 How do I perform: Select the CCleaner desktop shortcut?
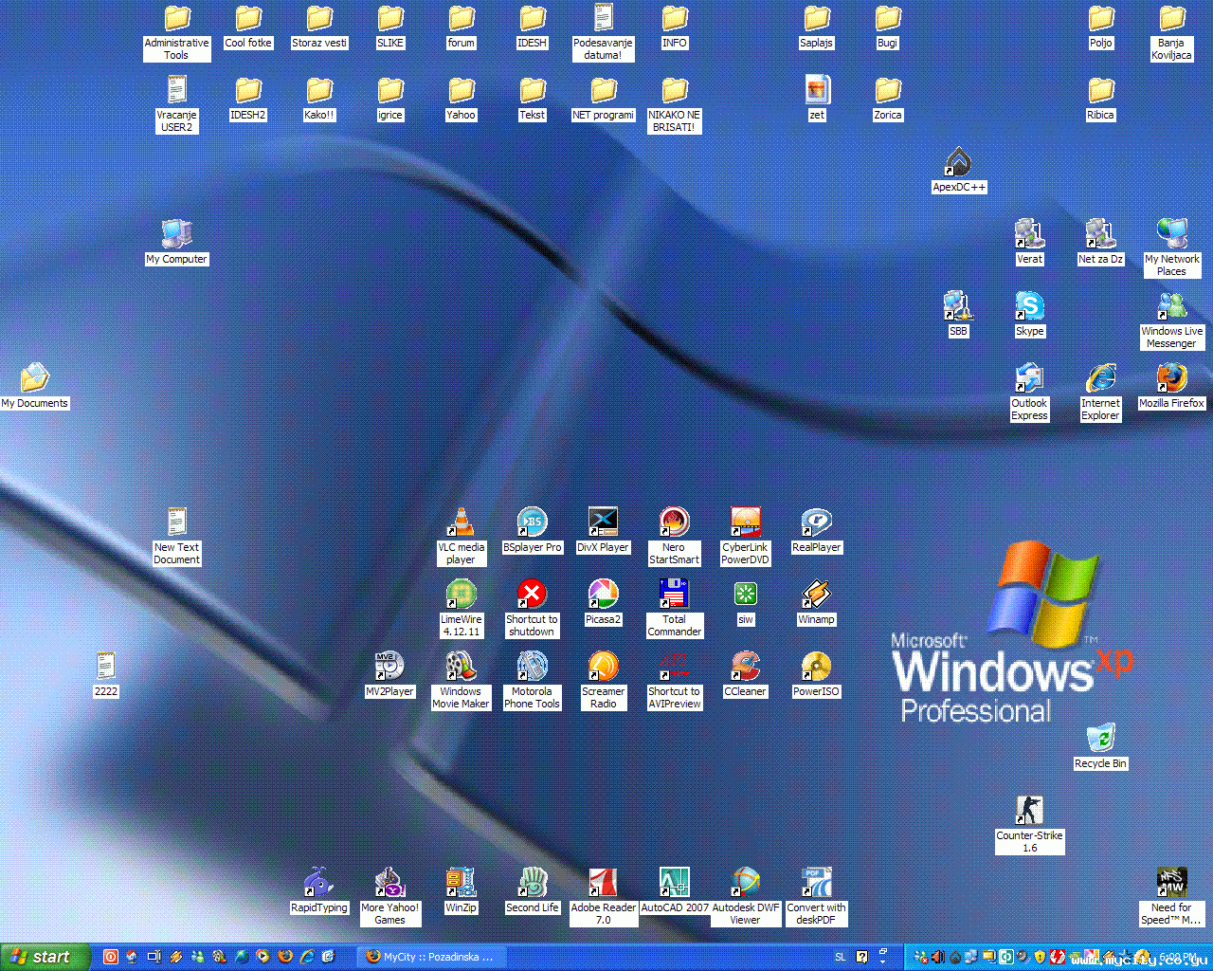746,668
